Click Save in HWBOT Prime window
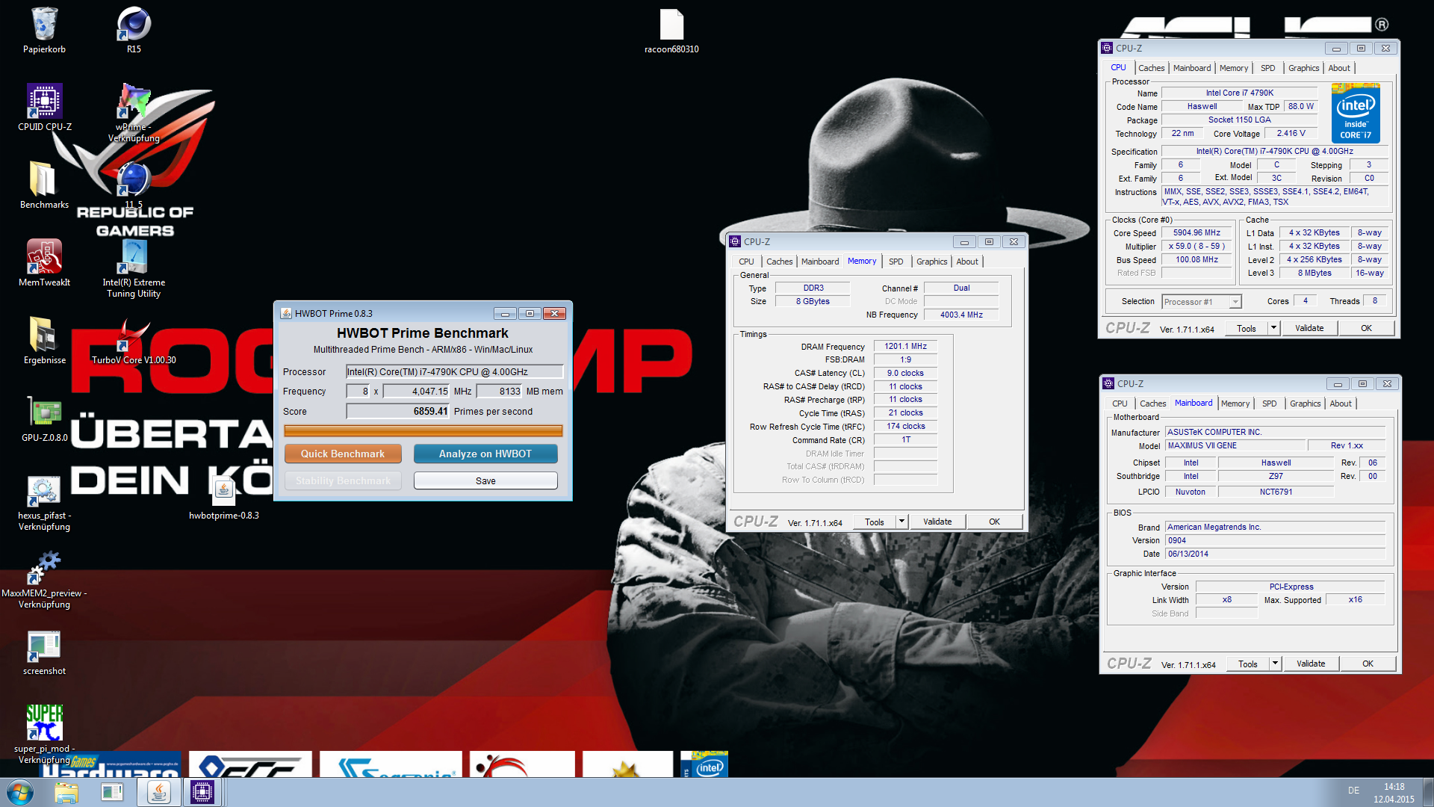The width and height of the screenshot is (1434, 807). pyautogui.click(x=485, y=480)
